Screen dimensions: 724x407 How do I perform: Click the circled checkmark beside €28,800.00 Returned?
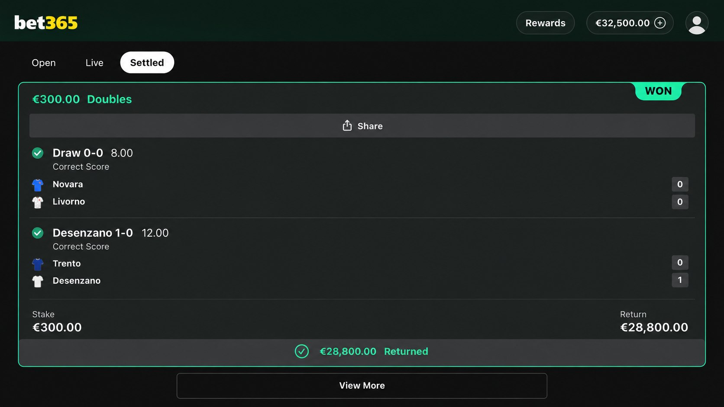302,351
